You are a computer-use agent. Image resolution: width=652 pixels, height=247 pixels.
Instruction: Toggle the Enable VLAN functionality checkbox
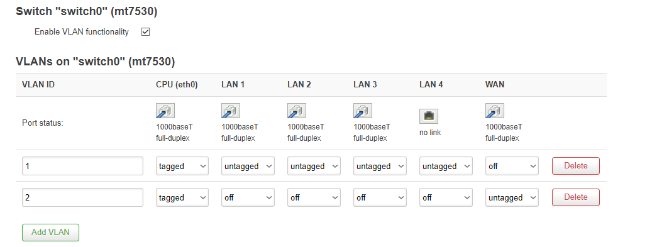(145, 32)
